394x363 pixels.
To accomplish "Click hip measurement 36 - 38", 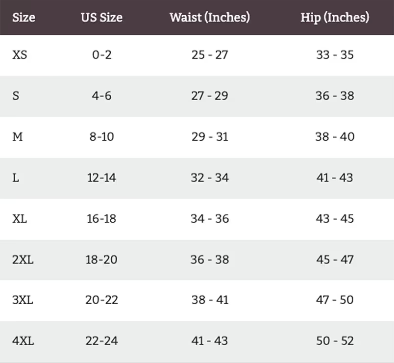I will (335, 96).
